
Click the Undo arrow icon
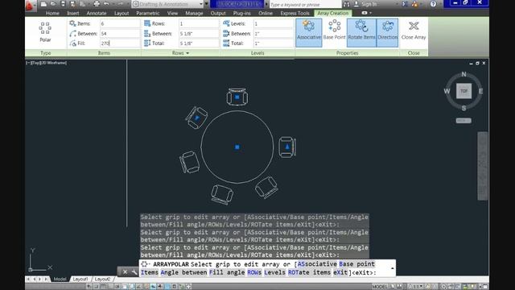[106, 4]
